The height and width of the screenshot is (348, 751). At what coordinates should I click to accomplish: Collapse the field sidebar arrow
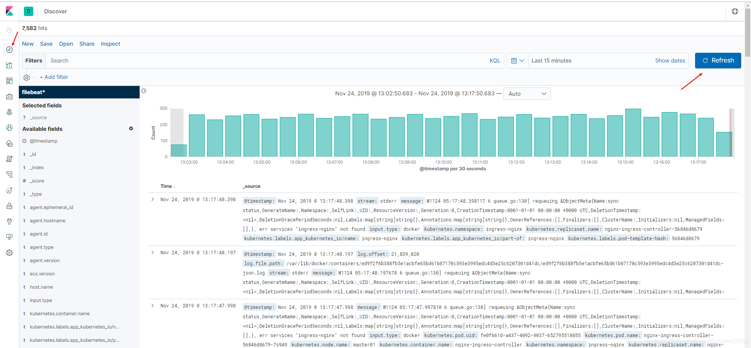pos(144,91)
